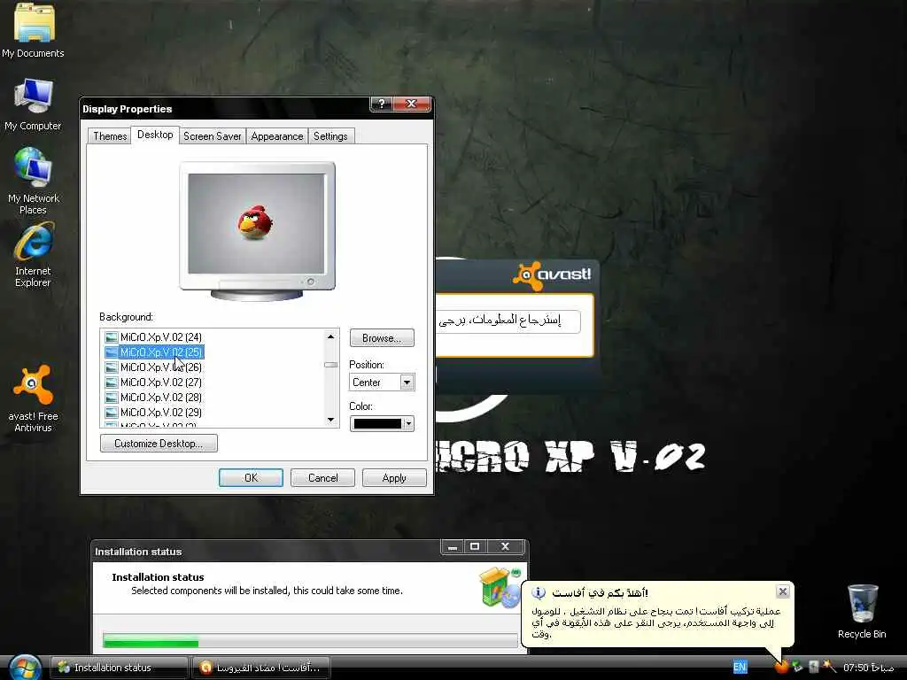Click the EN language indicator in tray
This screenshot has height=680, width=907.
740,667
